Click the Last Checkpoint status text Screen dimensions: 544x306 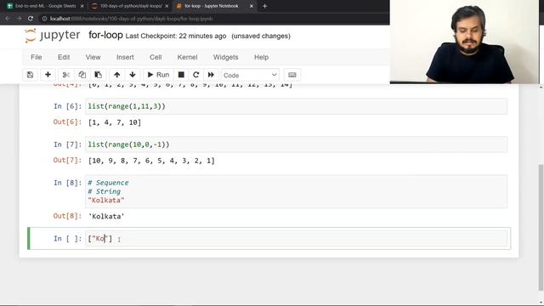click(x=176, y=36)
